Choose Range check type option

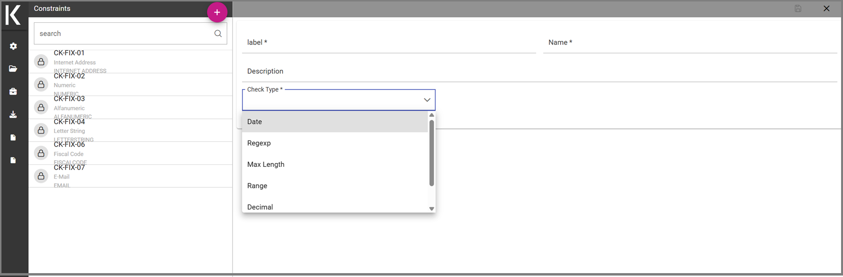pos(335,186)
